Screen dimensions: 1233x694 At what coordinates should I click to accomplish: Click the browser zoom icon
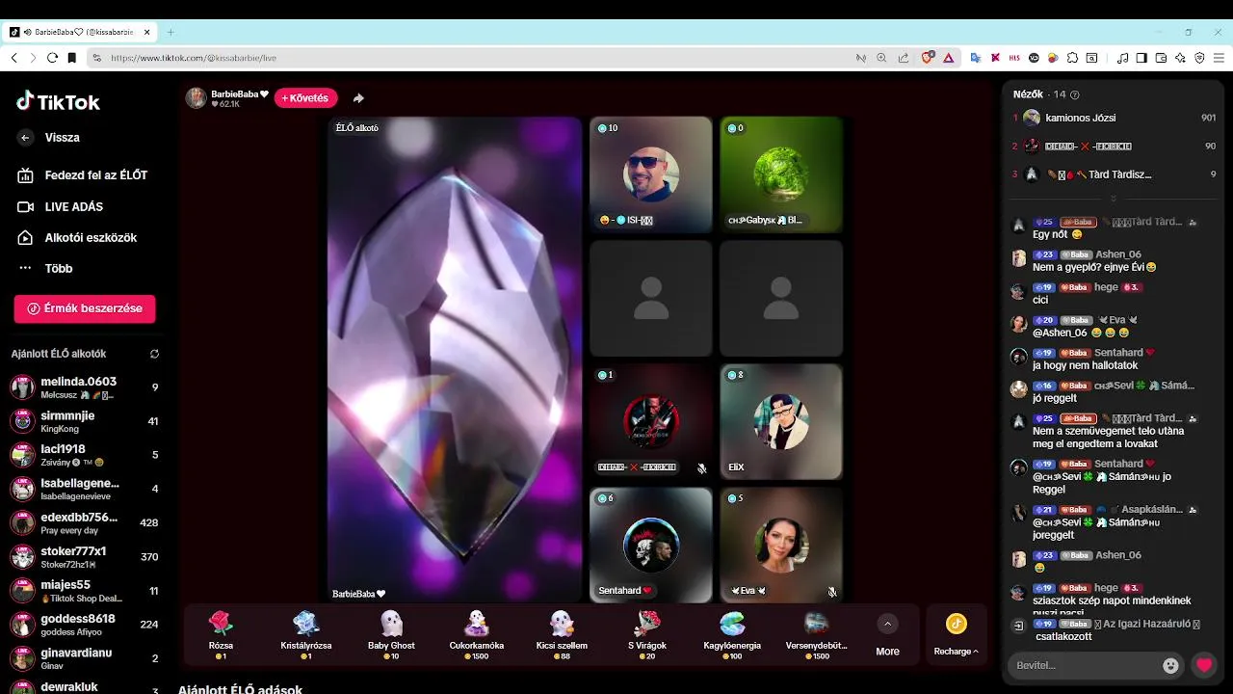881,58
